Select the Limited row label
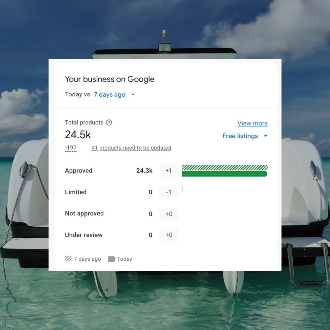This screenshot has height=330, width=330. click(x=76, y=192)
